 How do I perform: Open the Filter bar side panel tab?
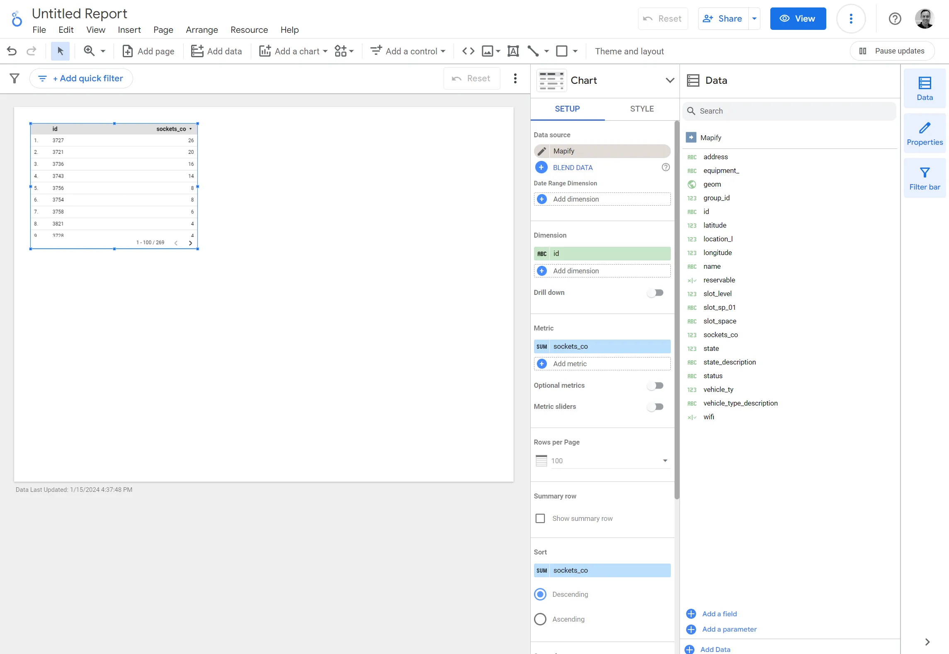click(x=925, y=178)
